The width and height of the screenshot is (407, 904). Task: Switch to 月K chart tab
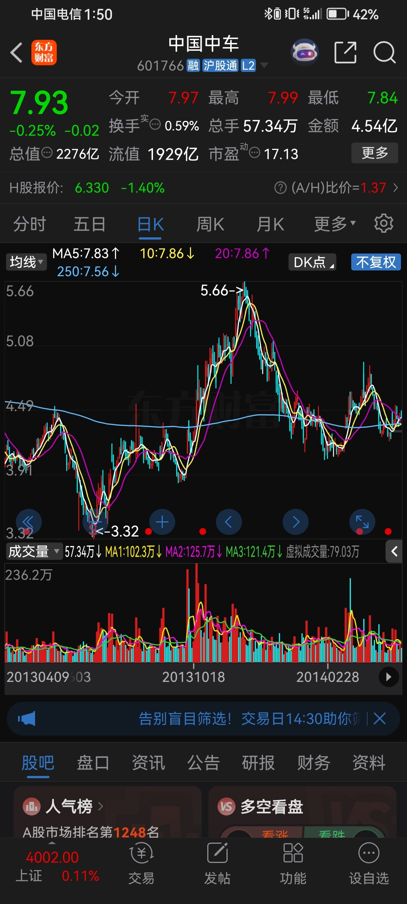(270, 224)
